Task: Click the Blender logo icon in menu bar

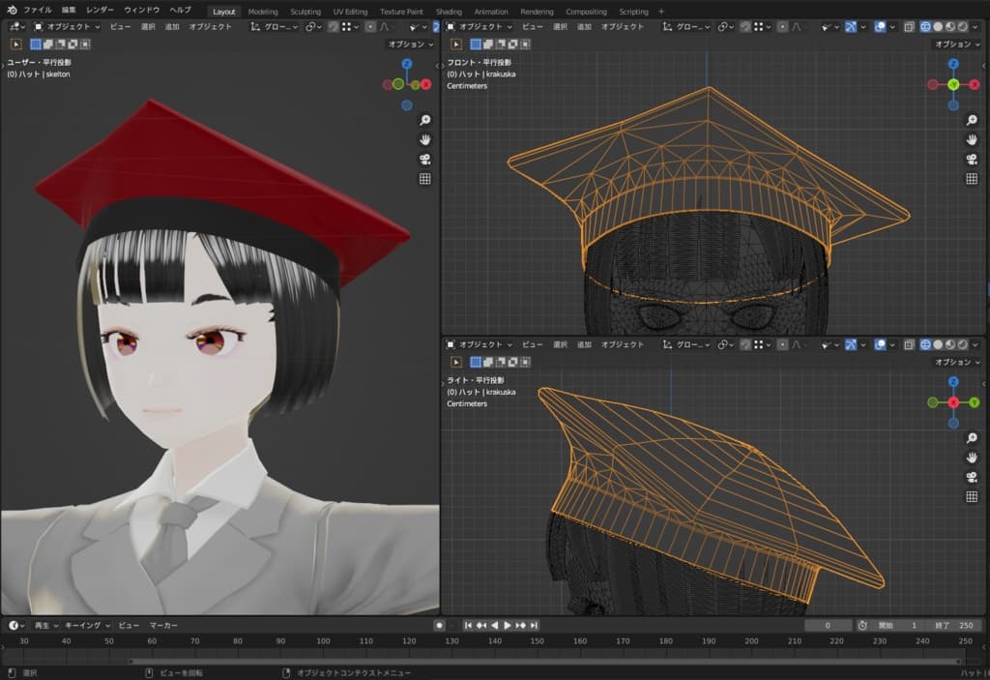Action: click(x=12, y=11)
